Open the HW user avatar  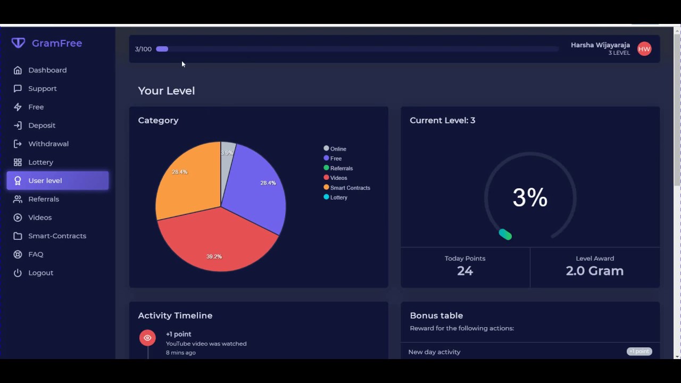pyautogui.click(x=644, y=49)
